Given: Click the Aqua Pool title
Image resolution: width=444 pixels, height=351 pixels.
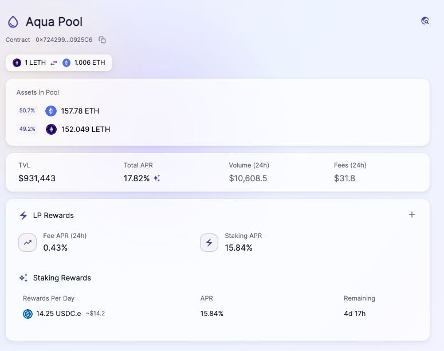Looking at the screenshot, I should coord(54,22).
